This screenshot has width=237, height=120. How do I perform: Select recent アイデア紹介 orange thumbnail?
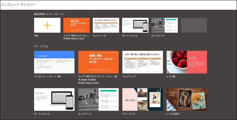point(76,25)
